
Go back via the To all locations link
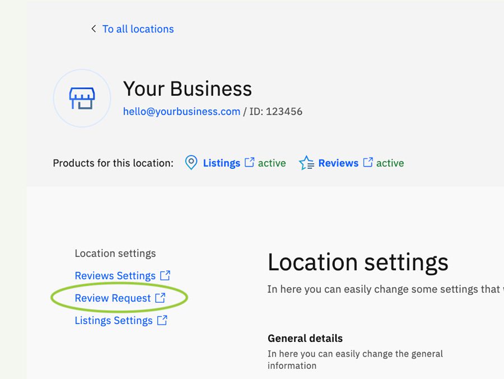(x=138, y=29)
